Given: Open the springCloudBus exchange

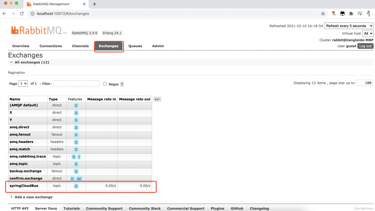Looking at the screenshot, I should 24,186.
